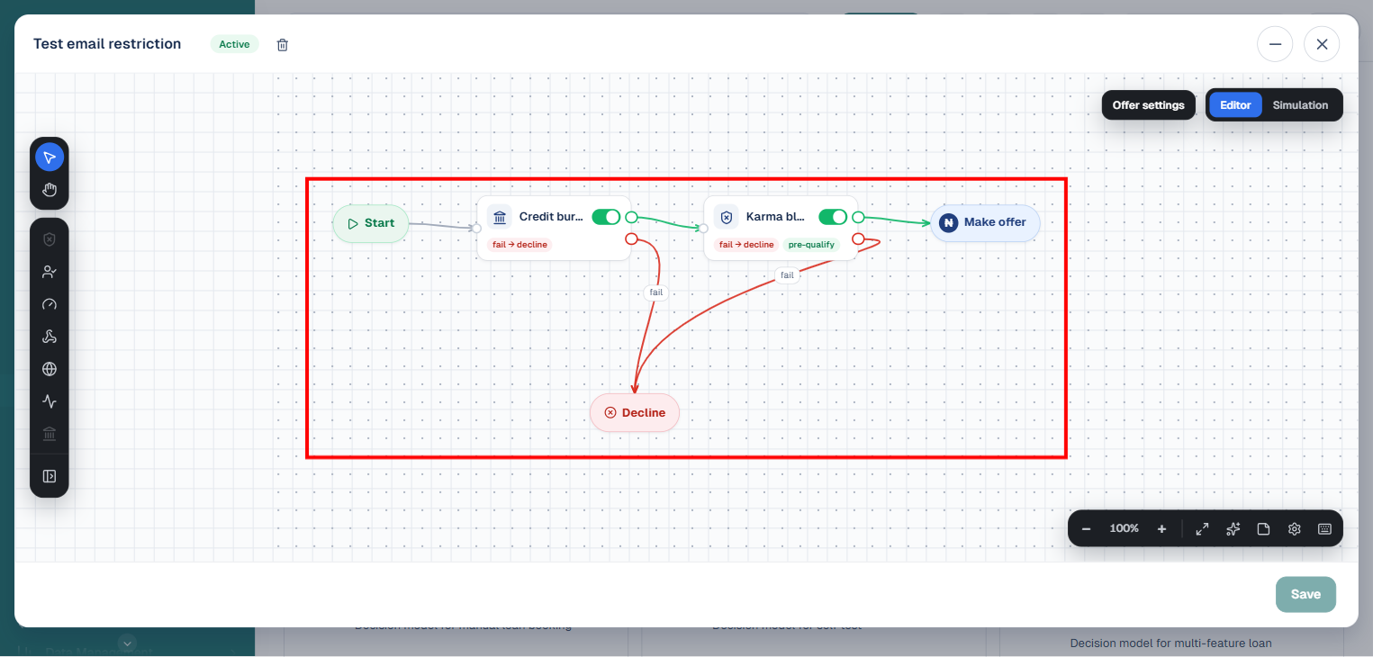
Task: Show keyboard shortcuts via the keyboard icon
Action: click(1325, 529)
